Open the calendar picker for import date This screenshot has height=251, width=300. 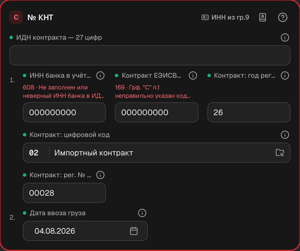coord(134,231)
